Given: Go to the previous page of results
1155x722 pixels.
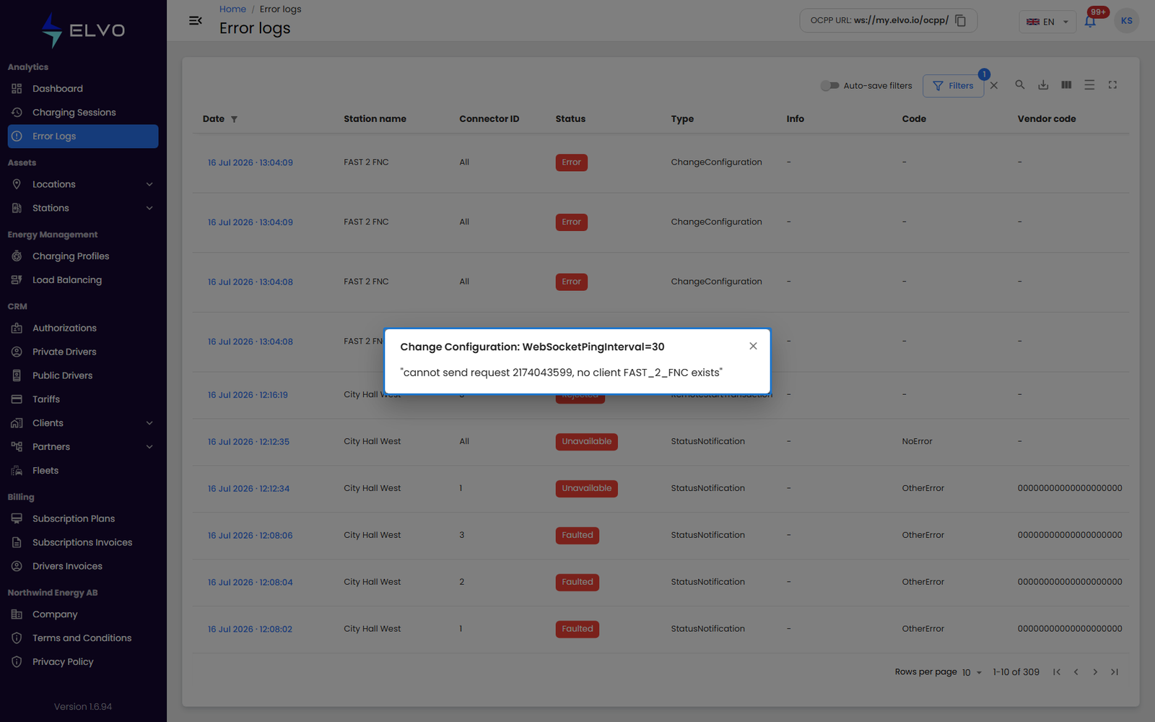Looking at the screenshot, I should point(1076,672).
